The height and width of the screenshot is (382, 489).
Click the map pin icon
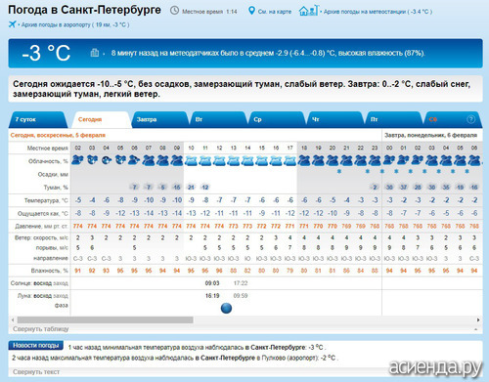coord(251,11)
